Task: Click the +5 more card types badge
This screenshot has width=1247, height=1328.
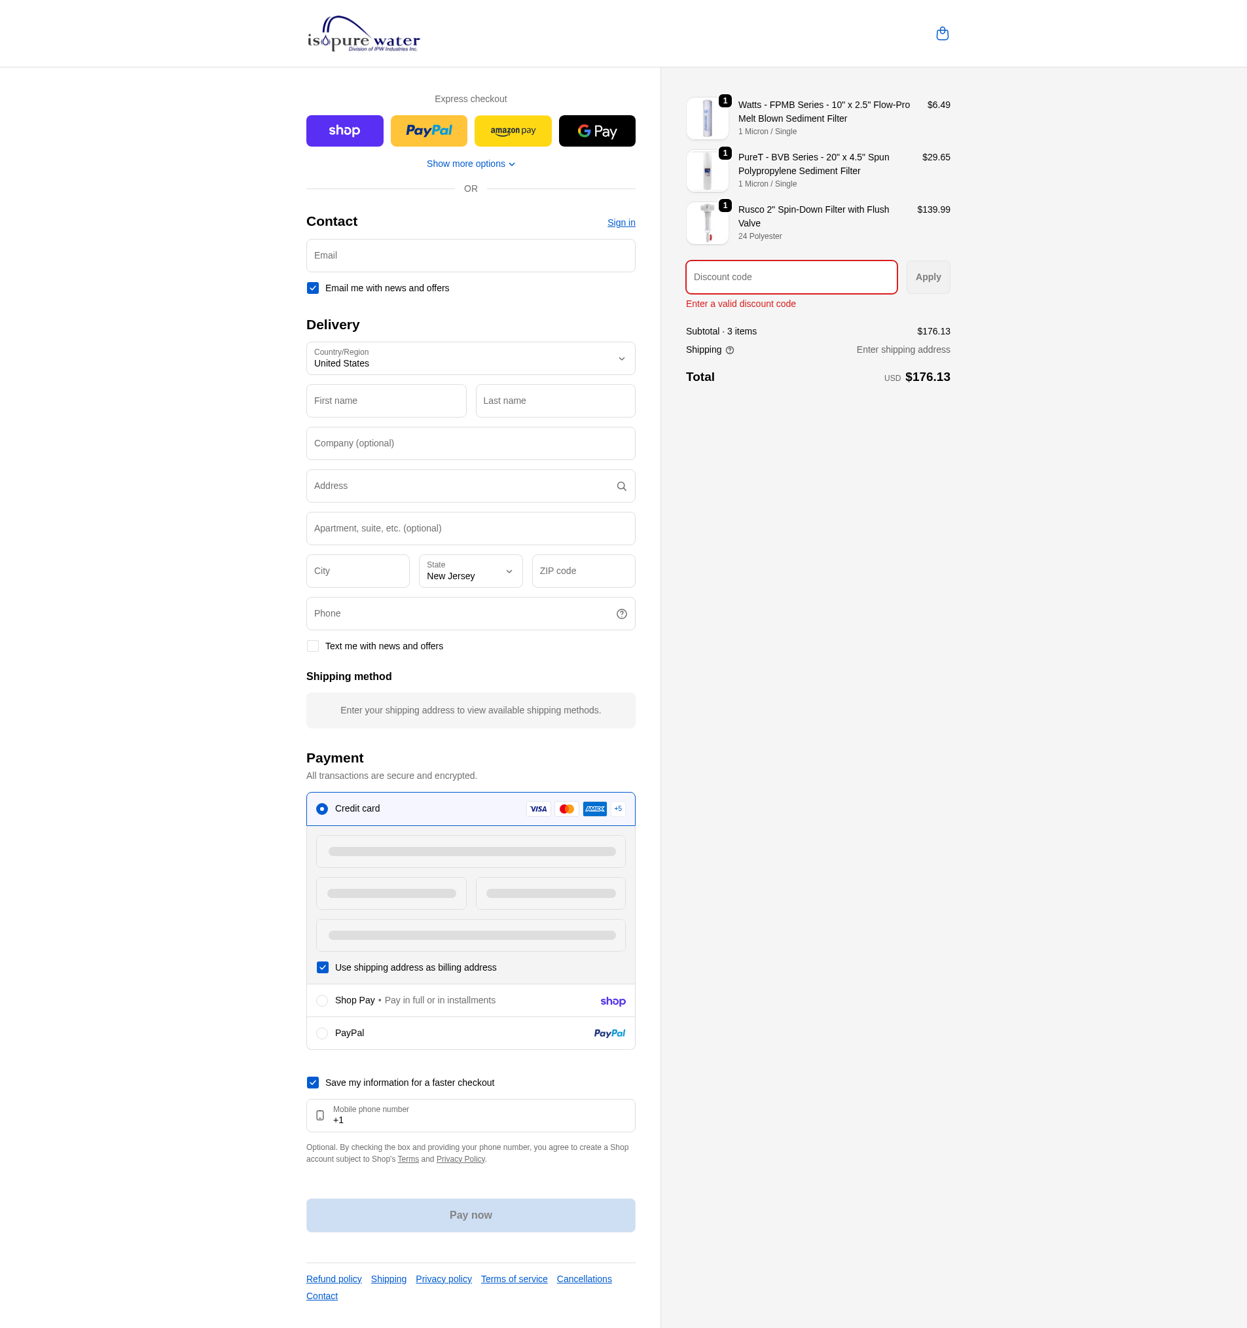Action: coord(618,809)
